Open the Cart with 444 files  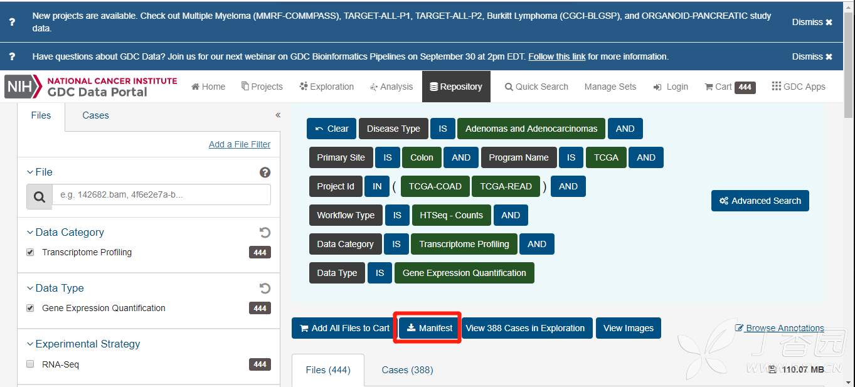point(730,87)
